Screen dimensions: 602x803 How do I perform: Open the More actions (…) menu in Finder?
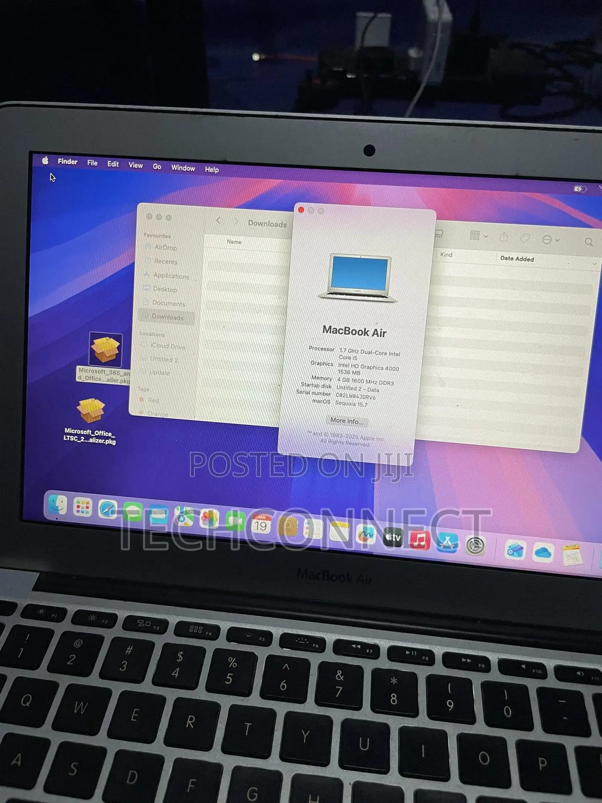point(551,240)
